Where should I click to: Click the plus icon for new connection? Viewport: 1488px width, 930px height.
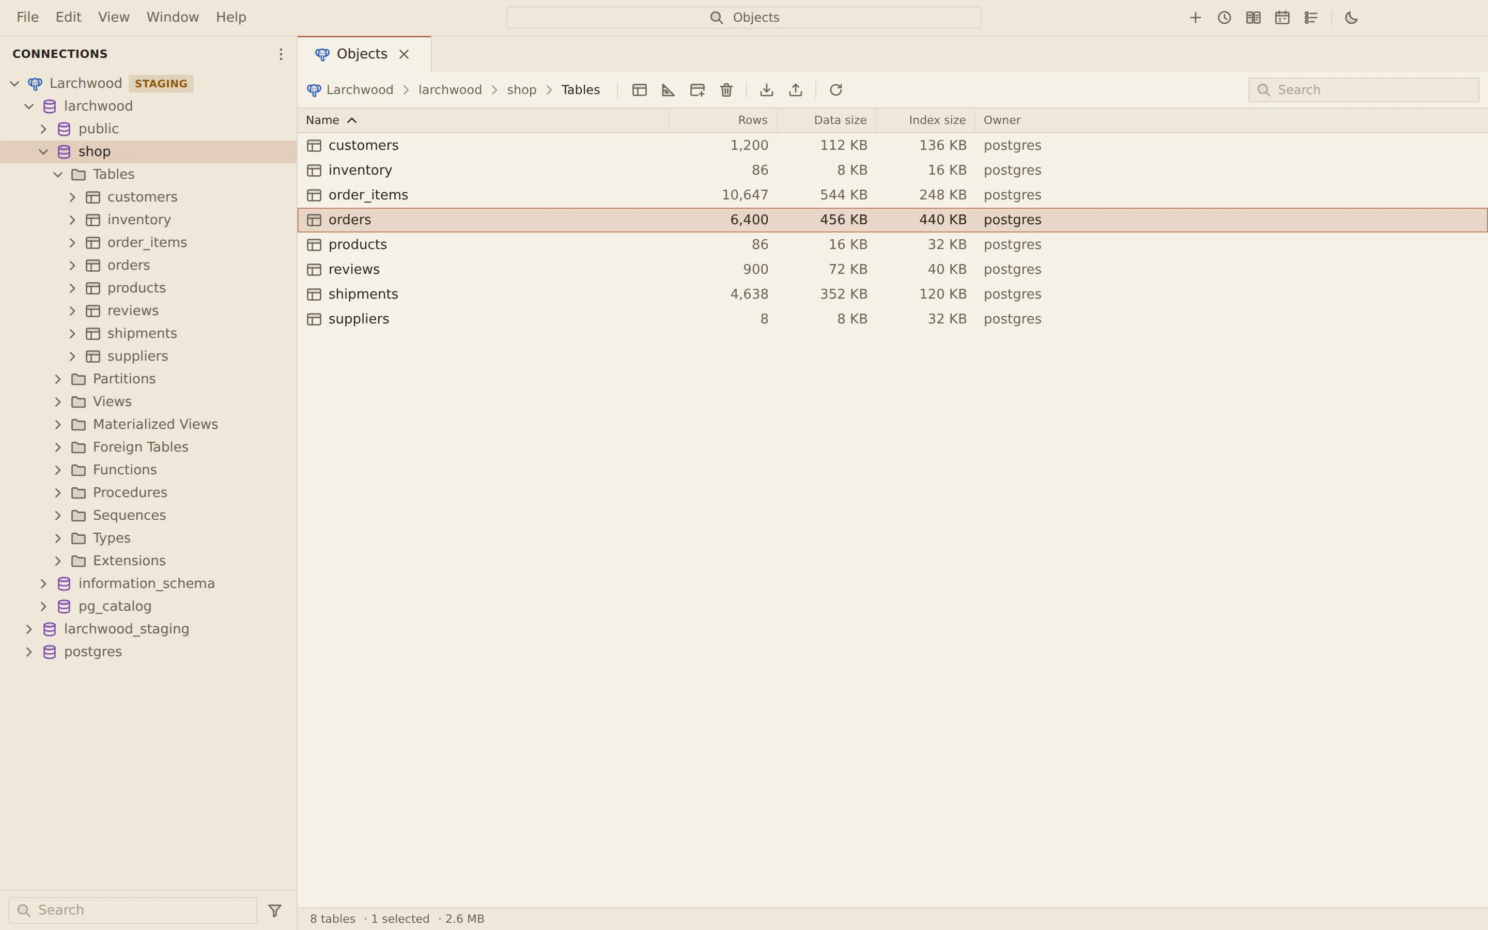tap(1195, 18)
